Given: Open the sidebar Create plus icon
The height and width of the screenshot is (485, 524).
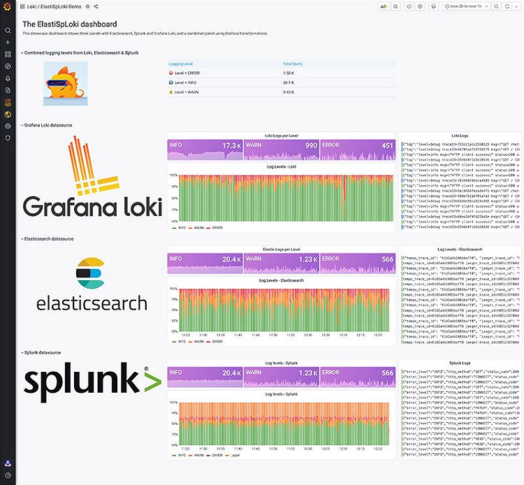Looking at the screenshot, I should [8, 43].
